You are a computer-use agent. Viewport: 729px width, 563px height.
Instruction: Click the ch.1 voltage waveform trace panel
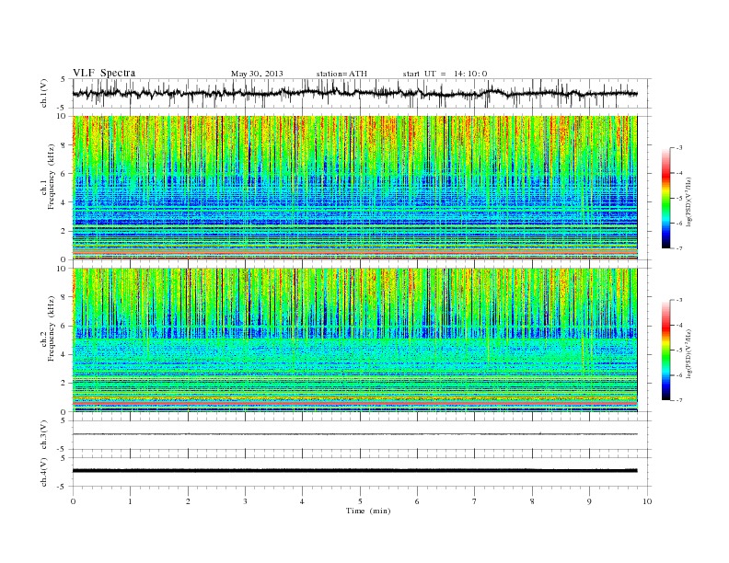(361, 93)
